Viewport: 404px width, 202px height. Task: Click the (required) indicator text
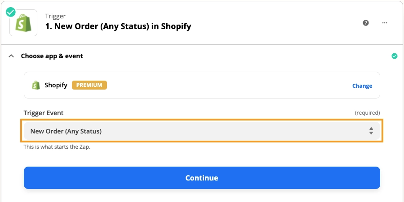(x=367, y=113)
